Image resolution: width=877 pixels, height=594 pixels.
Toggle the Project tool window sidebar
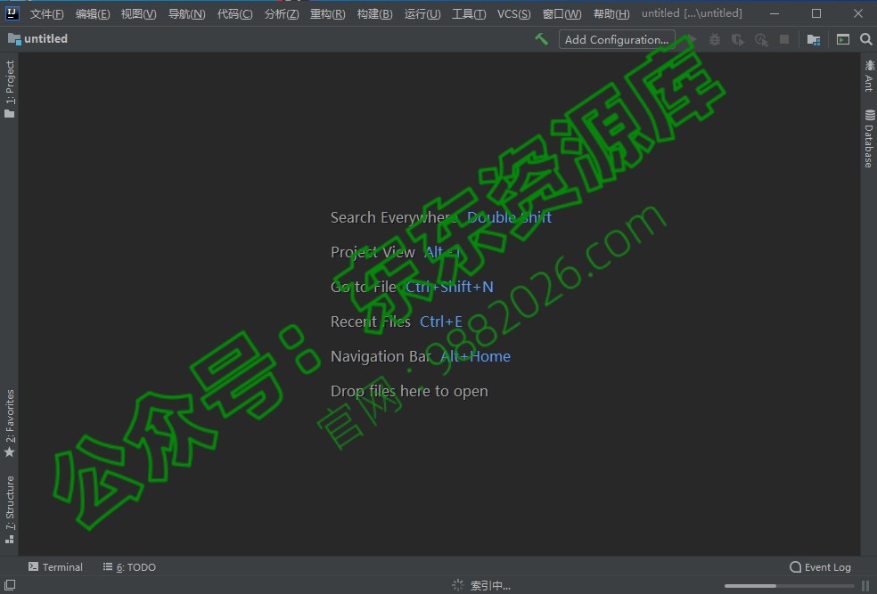coord(10,85)
